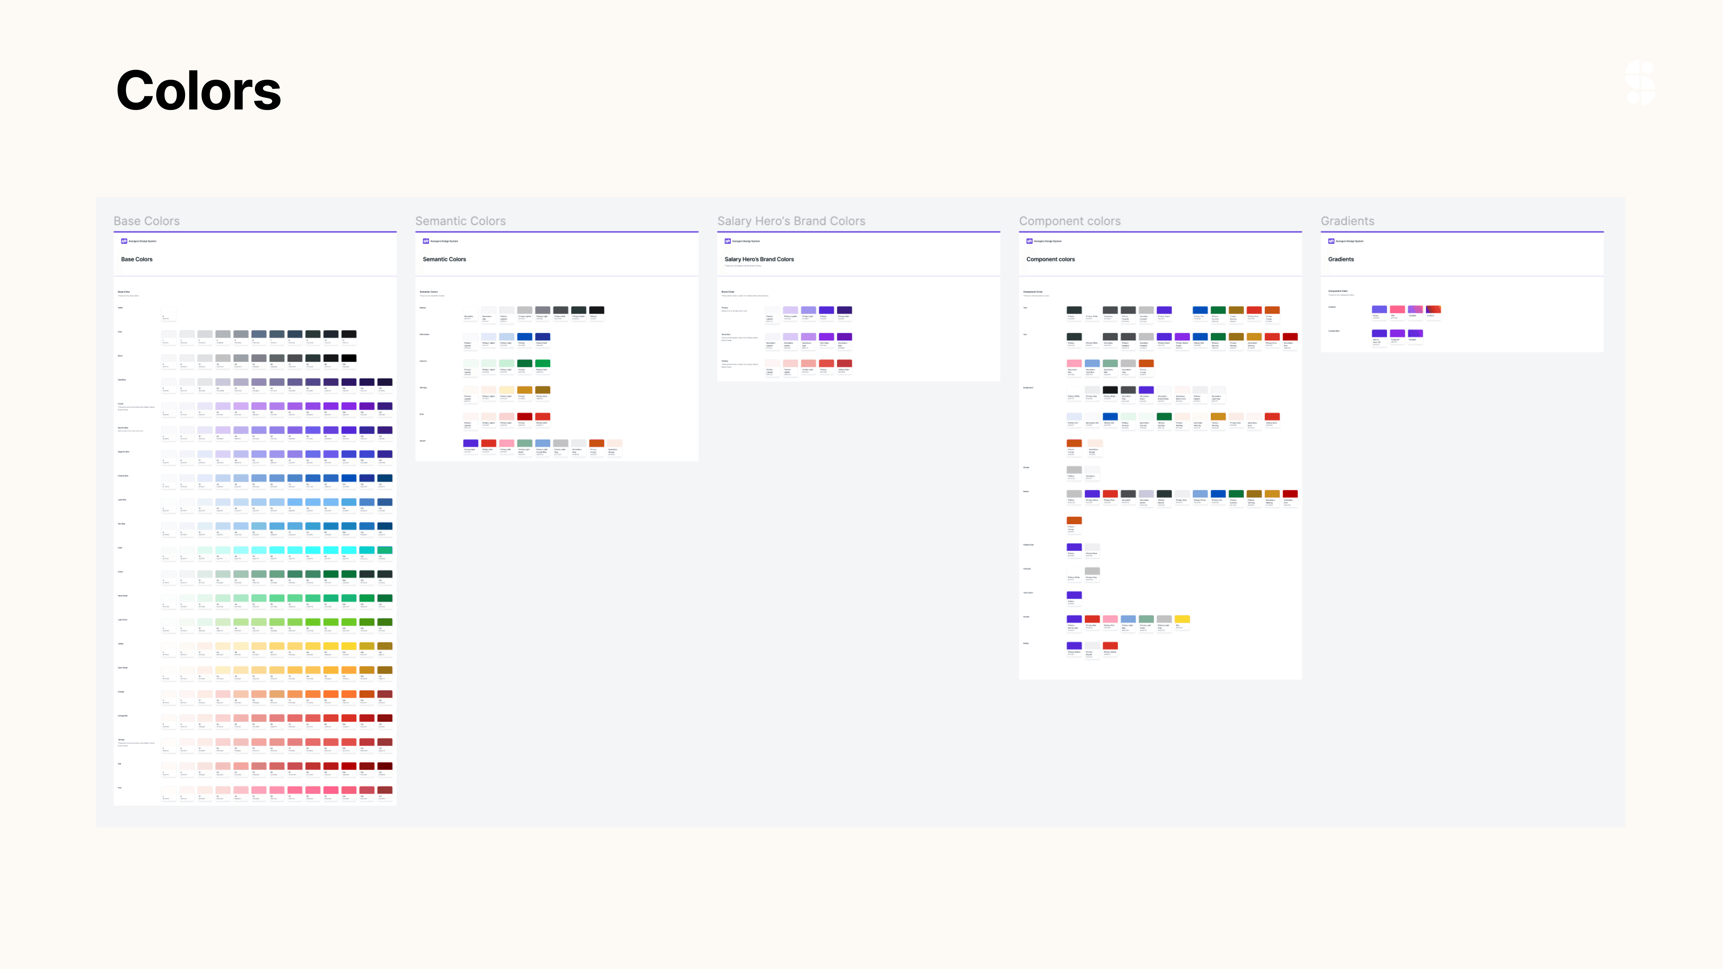1723x969 pixels.
Task: Select the gray "Base Colors" frame label
Action: click(x=146, y=221)
